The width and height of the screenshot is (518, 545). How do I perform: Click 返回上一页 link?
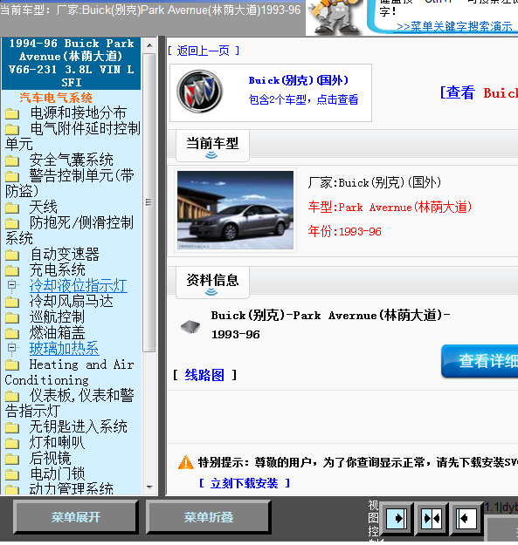coord(204,51)
